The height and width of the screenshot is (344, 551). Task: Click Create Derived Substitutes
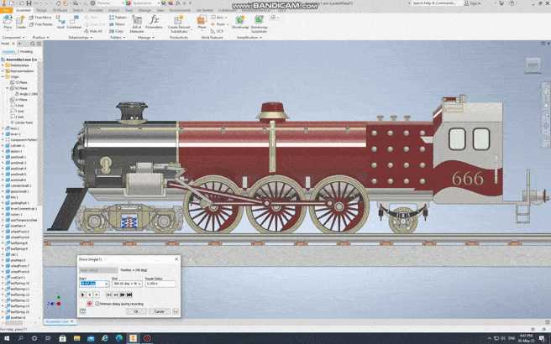click(179, 23)
